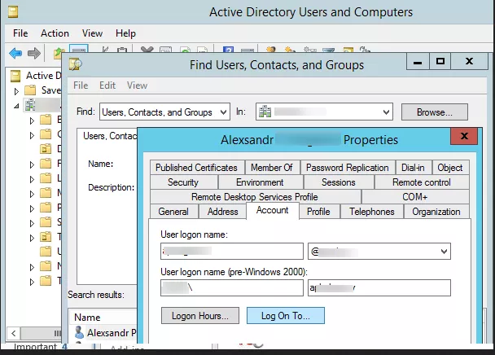Click the Name column header in results
The width and height of the screenshot is (495, 355).
[87, 317]
